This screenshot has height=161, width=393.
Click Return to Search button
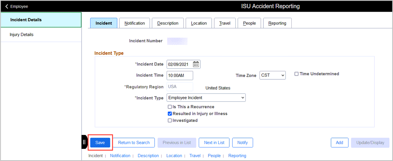point(134,142)
